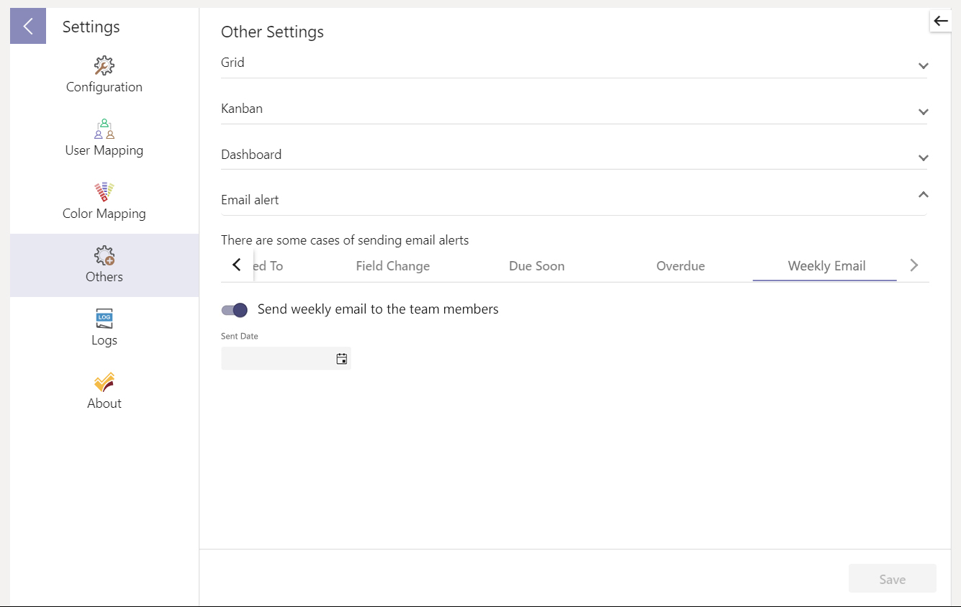Screen dimensions: 961x607
Task: Click the Sent Date input field
Action: point(277,359)
